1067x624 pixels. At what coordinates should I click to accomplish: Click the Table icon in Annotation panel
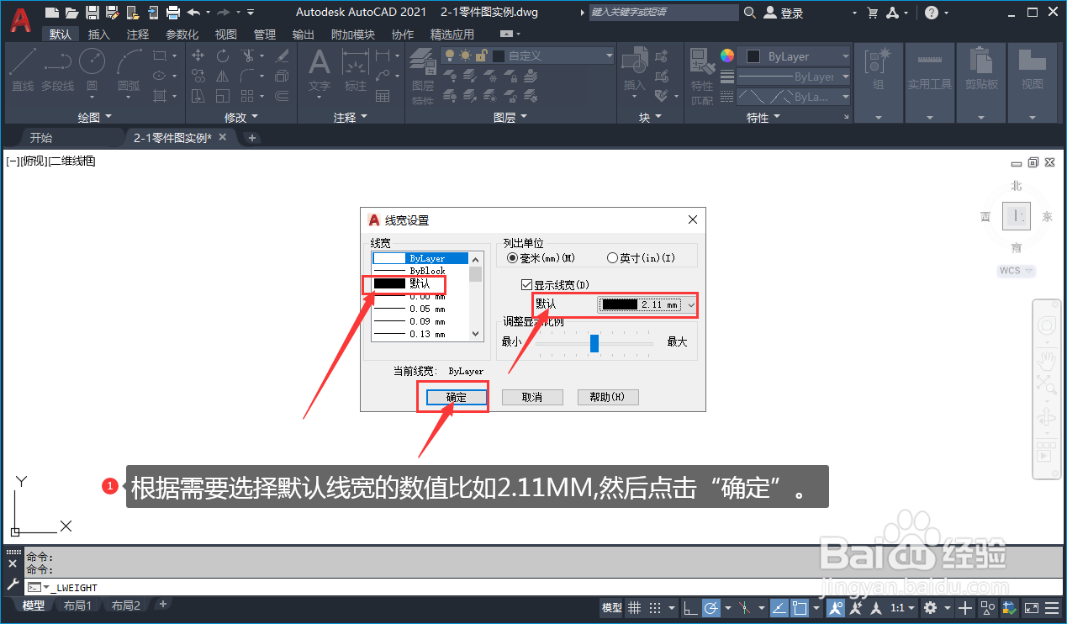point(383,96)
